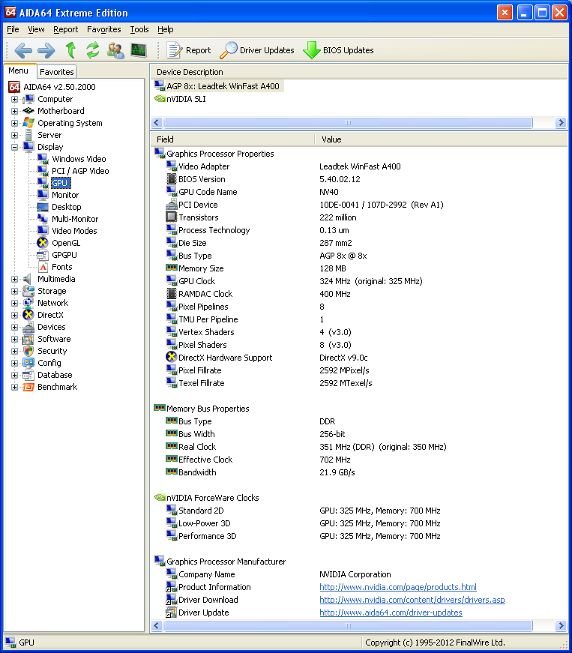Click right arrow of device list scrollbar
This screenshot has width=572, height=653.
pos(561,122)
